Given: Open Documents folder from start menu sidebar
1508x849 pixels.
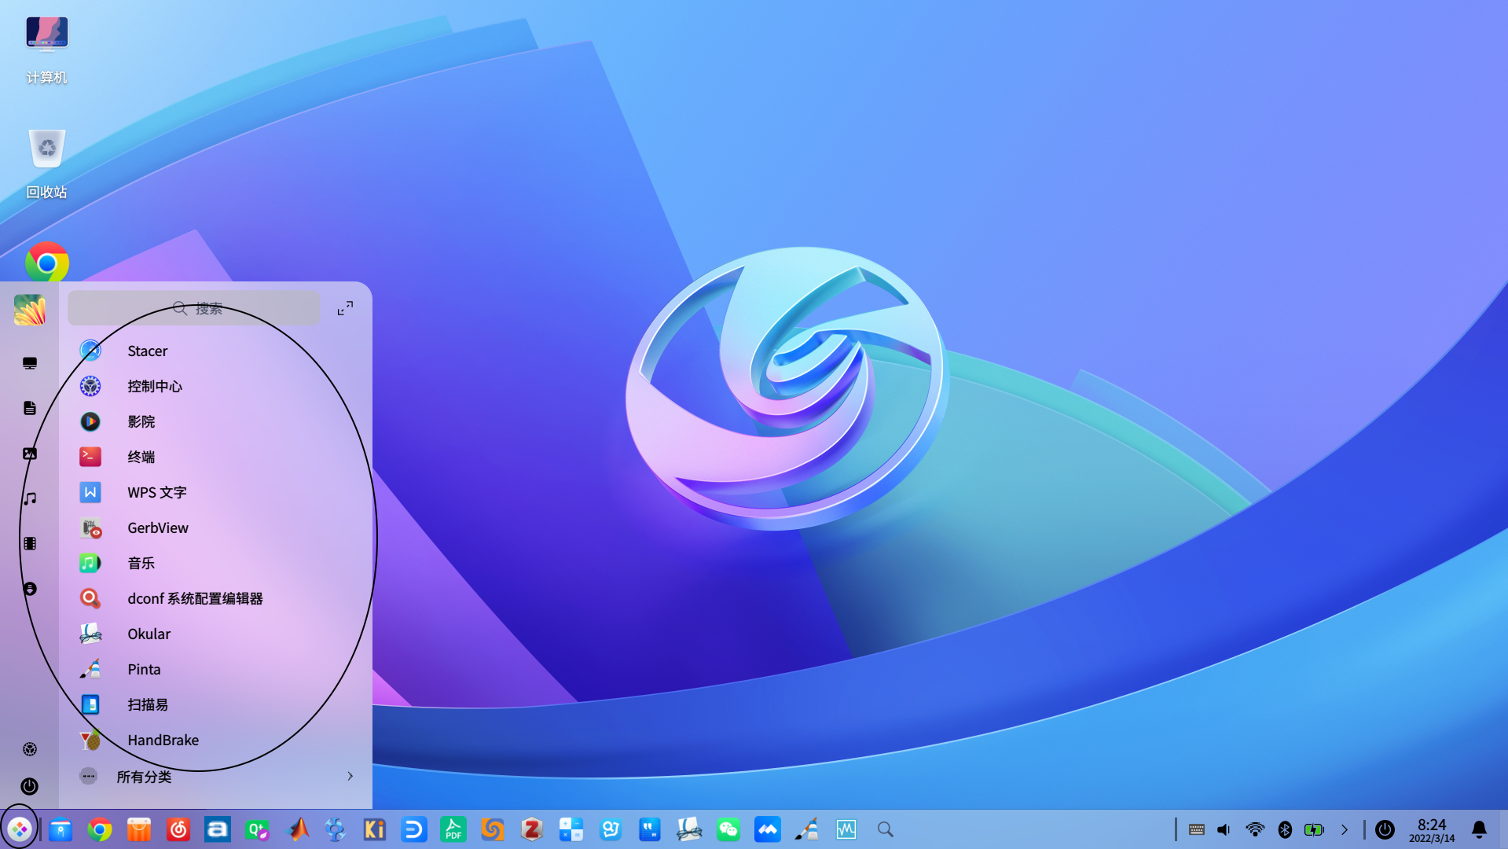Looking at the screenshot, I should pyautogui.click(x=30, y=408).
